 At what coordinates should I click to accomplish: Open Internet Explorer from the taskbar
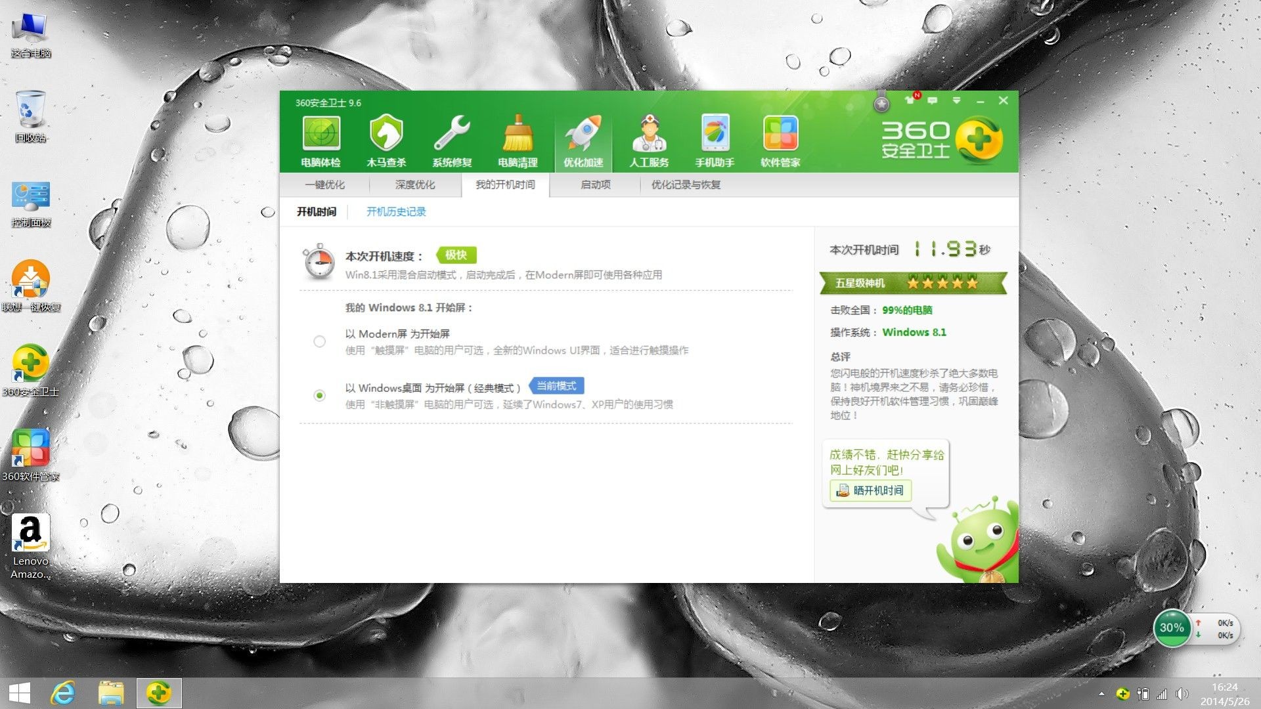[x=63, y=693]
